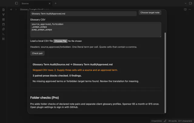Open canvas icon in ribbon
Screen dimensions: 194x123
click(x=3, y=19)
